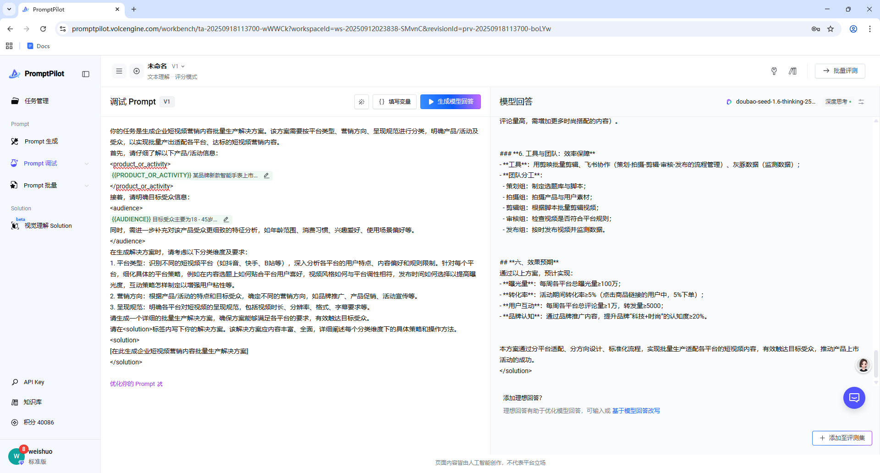Open the tab search dropdown arrow
Screen dimensions: 880x473
(x=9, y=9)
